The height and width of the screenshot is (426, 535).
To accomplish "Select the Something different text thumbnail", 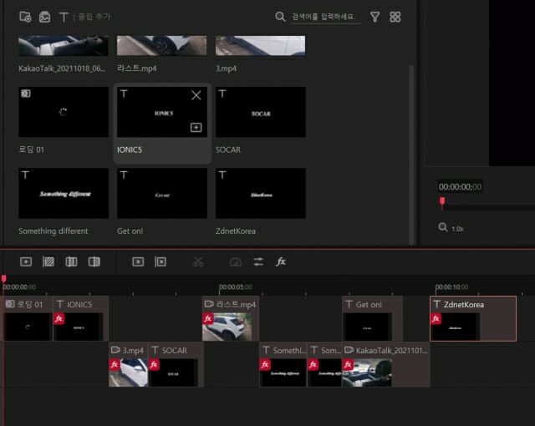I will pos(64,193).
